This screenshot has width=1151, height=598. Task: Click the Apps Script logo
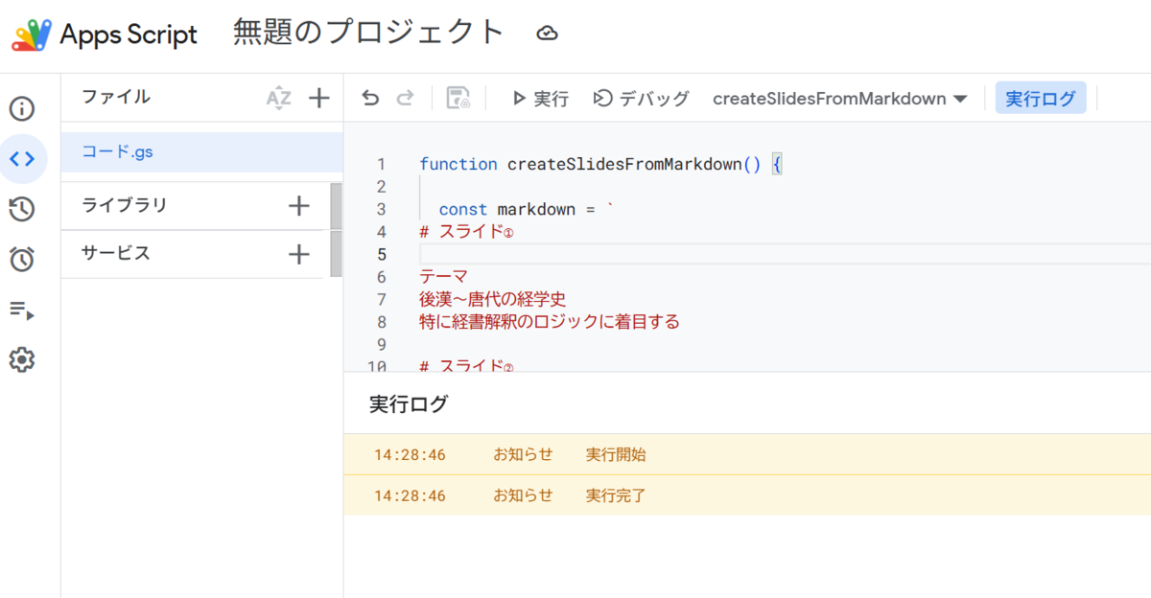[31, 34]
